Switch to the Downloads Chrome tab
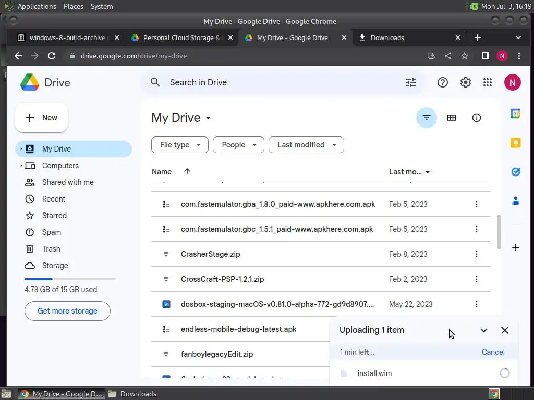The height and width of the screenshot is (400, 534). [x=410, y=37]
